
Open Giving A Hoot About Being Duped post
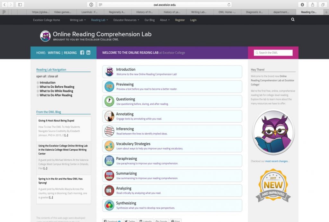click(56, 121)
